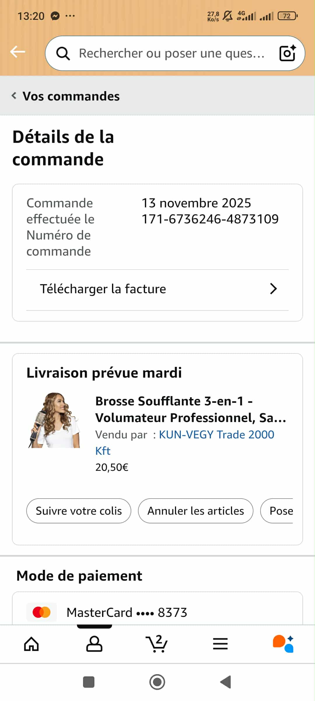Tap Annuler les articles button
Viewport: 315px width, 701px height.
click(x=195, y=511)
